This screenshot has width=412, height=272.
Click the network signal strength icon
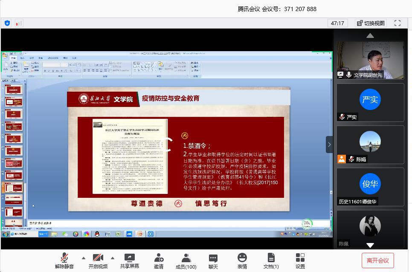19,23
